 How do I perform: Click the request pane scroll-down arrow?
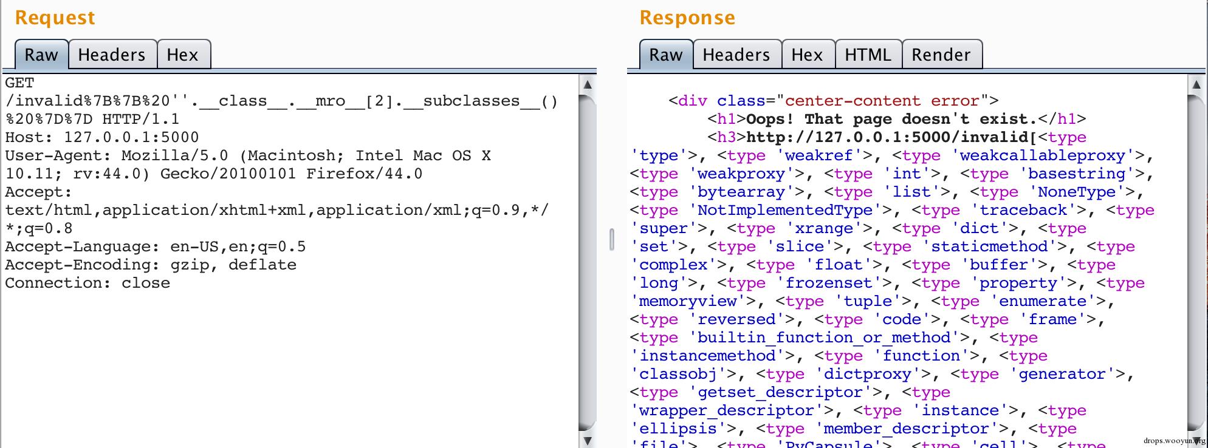click(588, 440)
